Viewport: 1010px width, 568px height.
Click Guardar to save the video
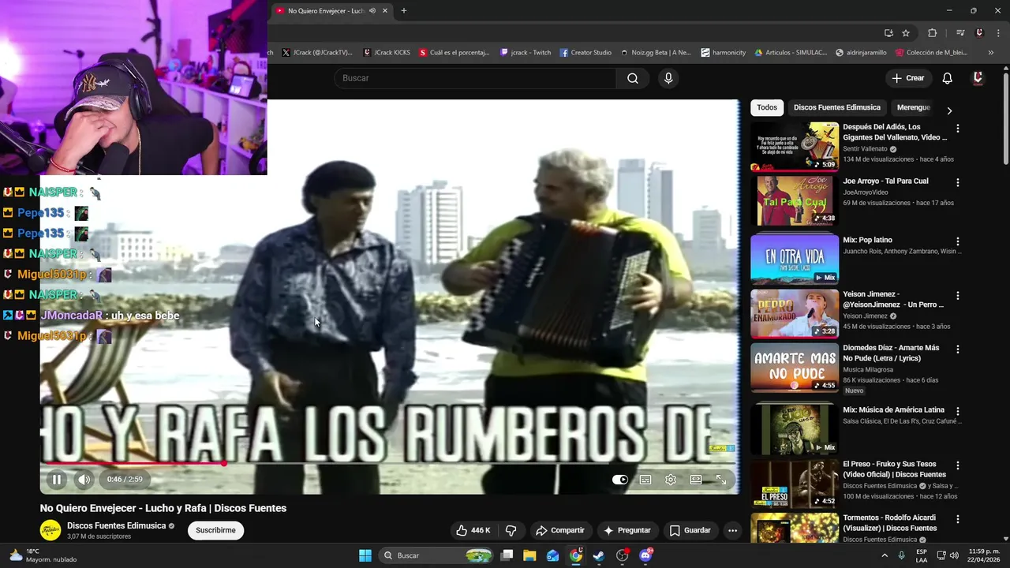pos(690,530)
